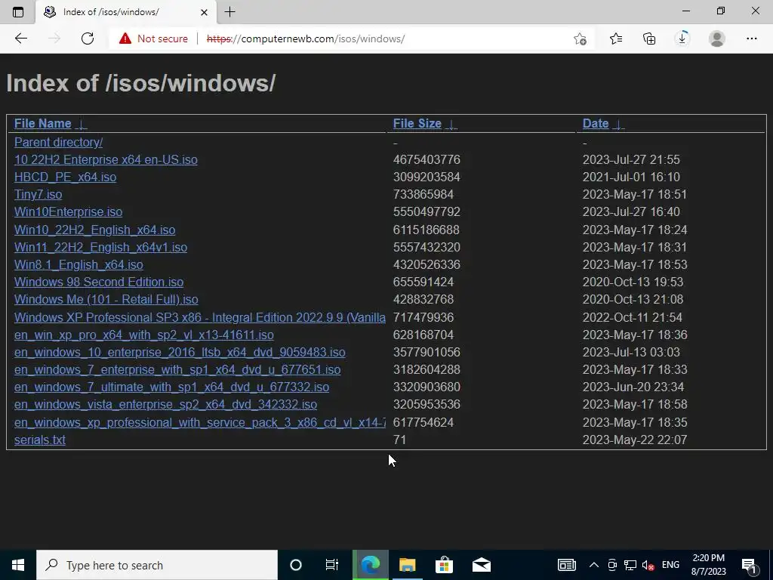The width and height of the screenshot is (773, 580).
Task: Download Win10Enterprise.iso
Action: pyautogui.click(x=68, y=211)
